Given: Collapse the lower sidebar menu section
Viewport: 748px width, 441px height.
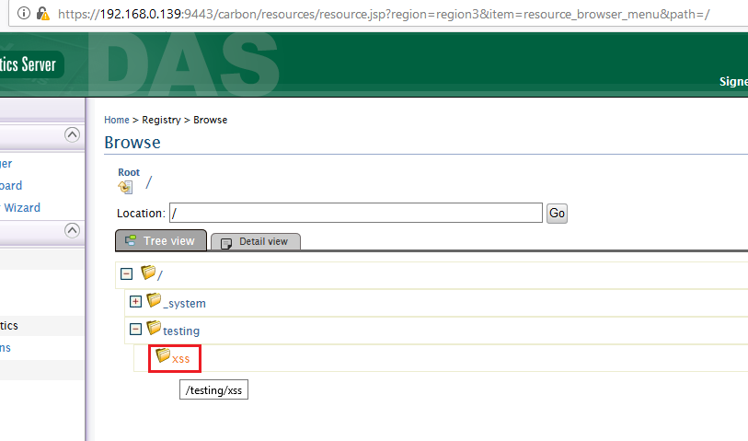Looking at the screenshot, I should (72, 230).
